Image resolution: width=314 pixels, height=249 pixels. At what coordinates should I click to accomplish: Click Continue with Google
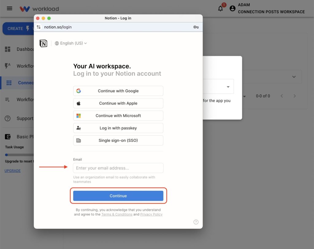click(x=118, y=91)
